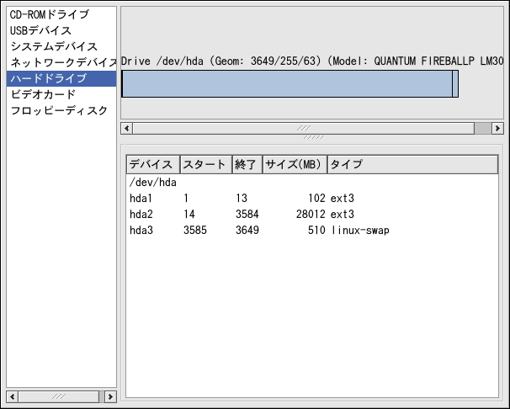The height and width of the screenshot is (409, 510).
Task: Click the 終了 column header
Action: (x=247, y=165)
